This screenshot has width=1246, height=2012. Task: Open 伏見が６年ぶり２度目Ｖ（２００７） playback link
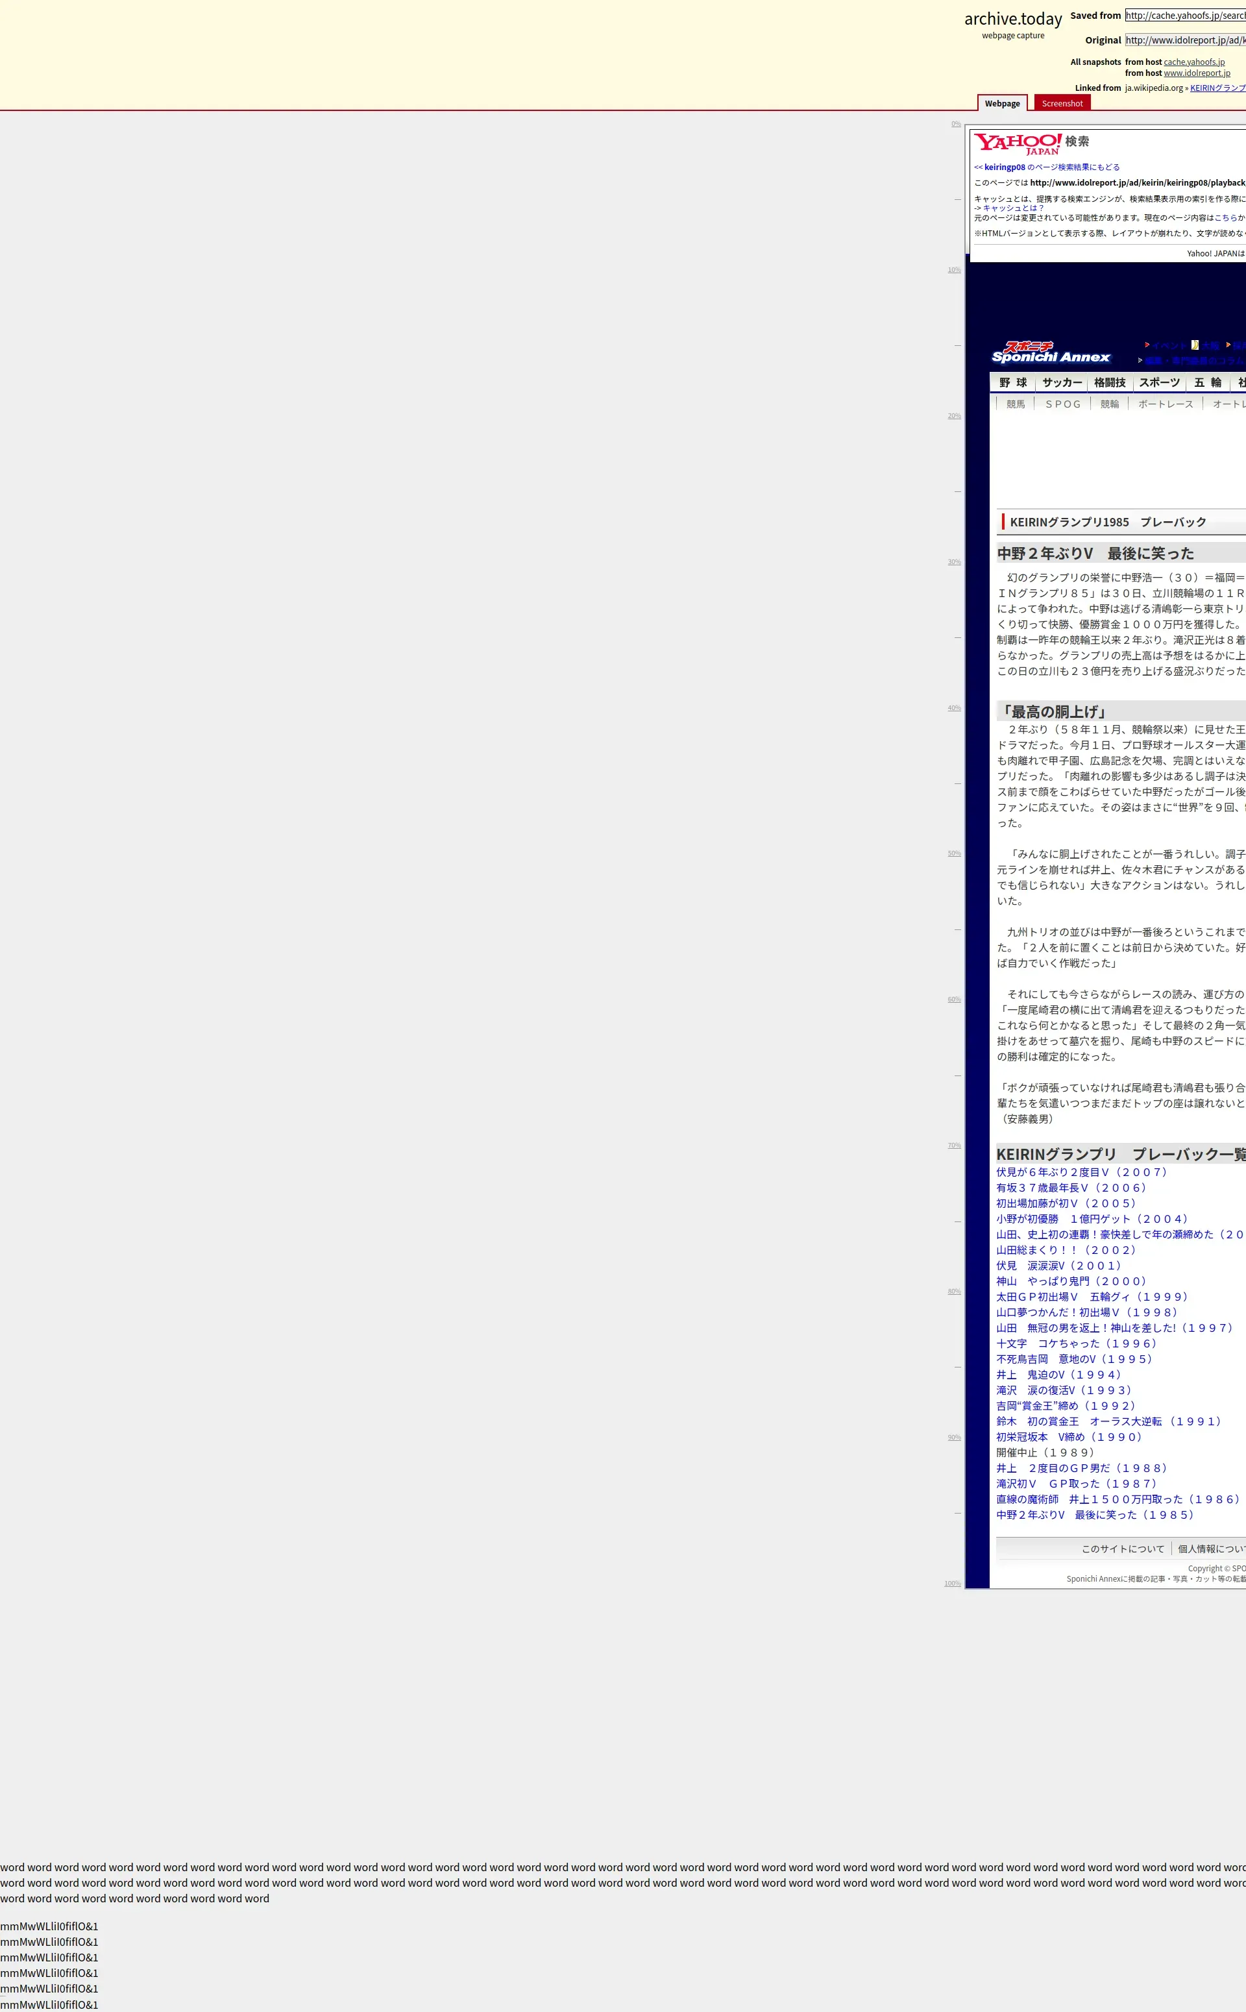tap(1084, 1172)
